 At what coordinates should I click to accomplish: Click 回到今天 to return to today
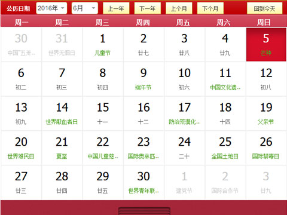pyautogui.click(x=264, y=8)
